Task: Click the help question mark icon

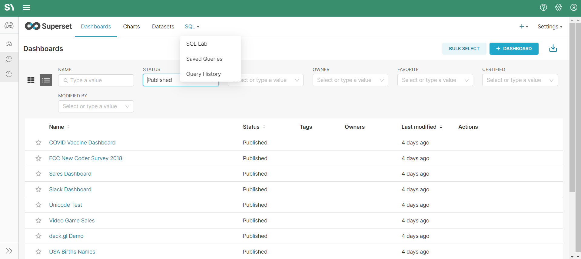Action: pos(543,8)
